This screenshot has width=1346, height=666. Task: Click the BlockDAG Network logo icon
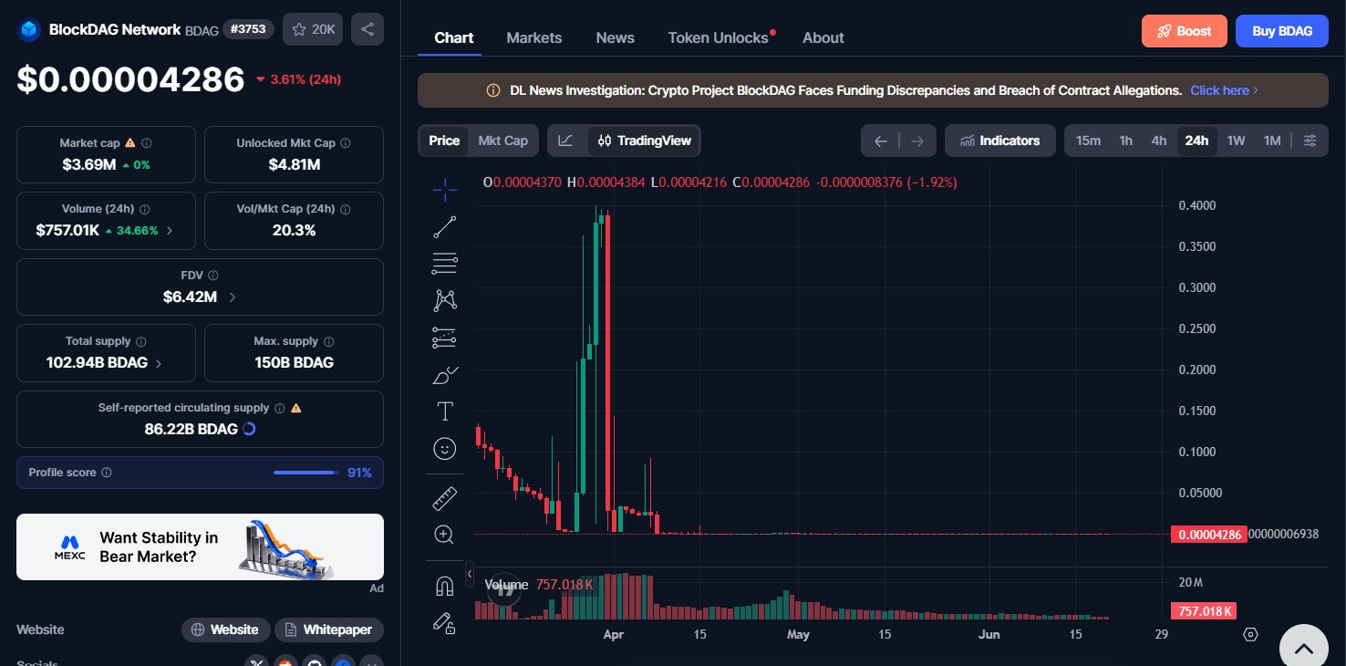pos(30,29)
